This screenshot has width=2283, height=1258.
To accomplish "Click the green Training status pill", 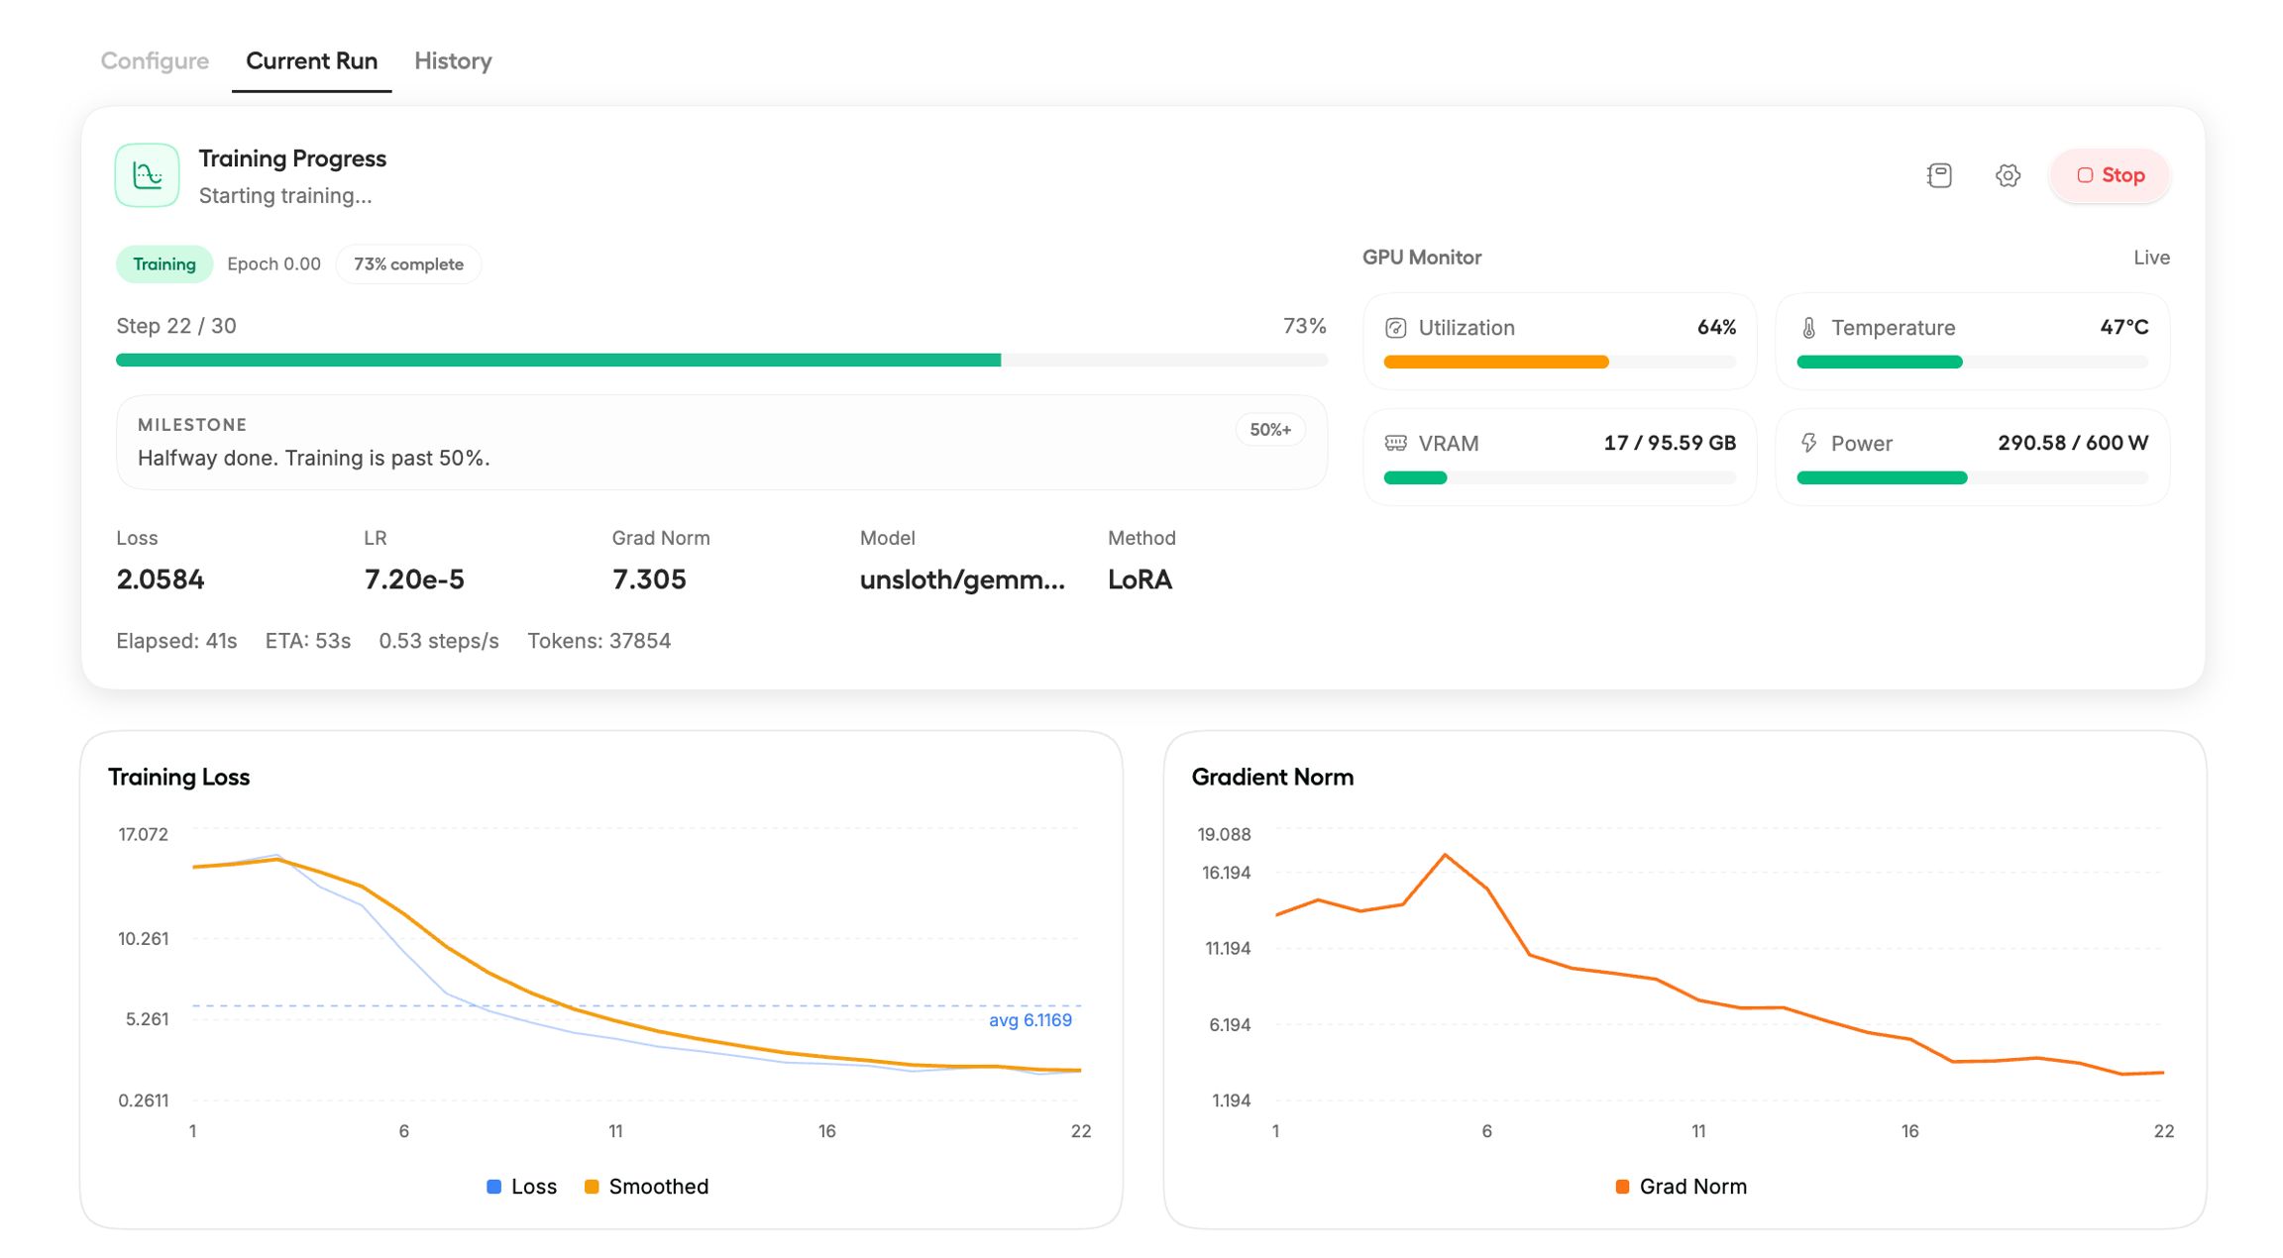I will 164,264.
